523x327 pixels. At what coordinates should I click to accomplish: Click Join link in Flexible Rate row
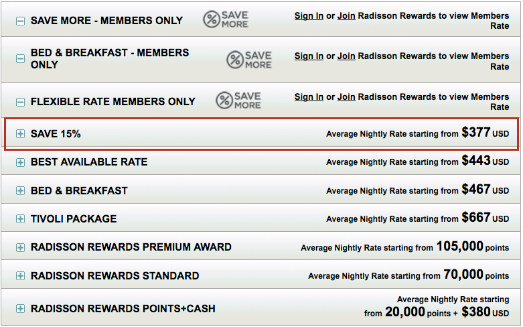(x=346, y=96)
